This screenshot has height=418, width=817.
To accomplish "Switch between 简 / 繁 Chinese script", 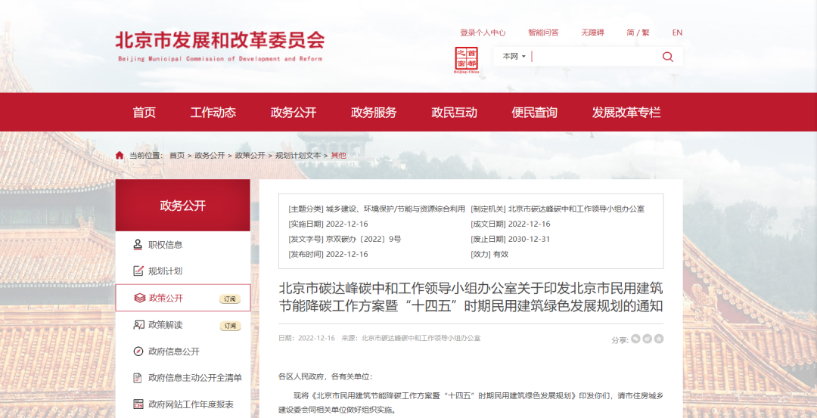I will click(x=638, y=33).
